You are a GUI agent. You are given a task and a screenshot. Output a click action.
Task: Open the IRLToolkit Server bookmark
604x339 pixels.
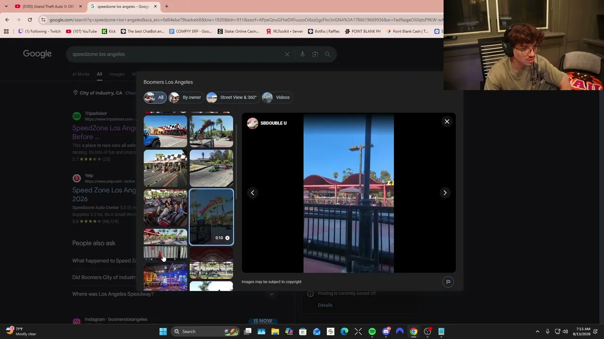284,32
